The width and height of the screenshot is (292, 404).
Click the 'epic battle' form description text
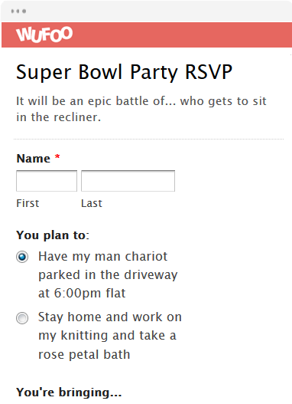[x=141, y=109]
